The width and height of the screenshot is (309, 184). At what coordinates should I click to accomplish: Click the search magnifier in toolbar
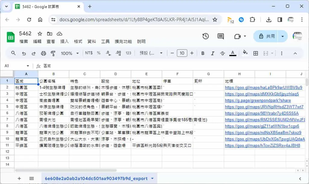point(13,53)
